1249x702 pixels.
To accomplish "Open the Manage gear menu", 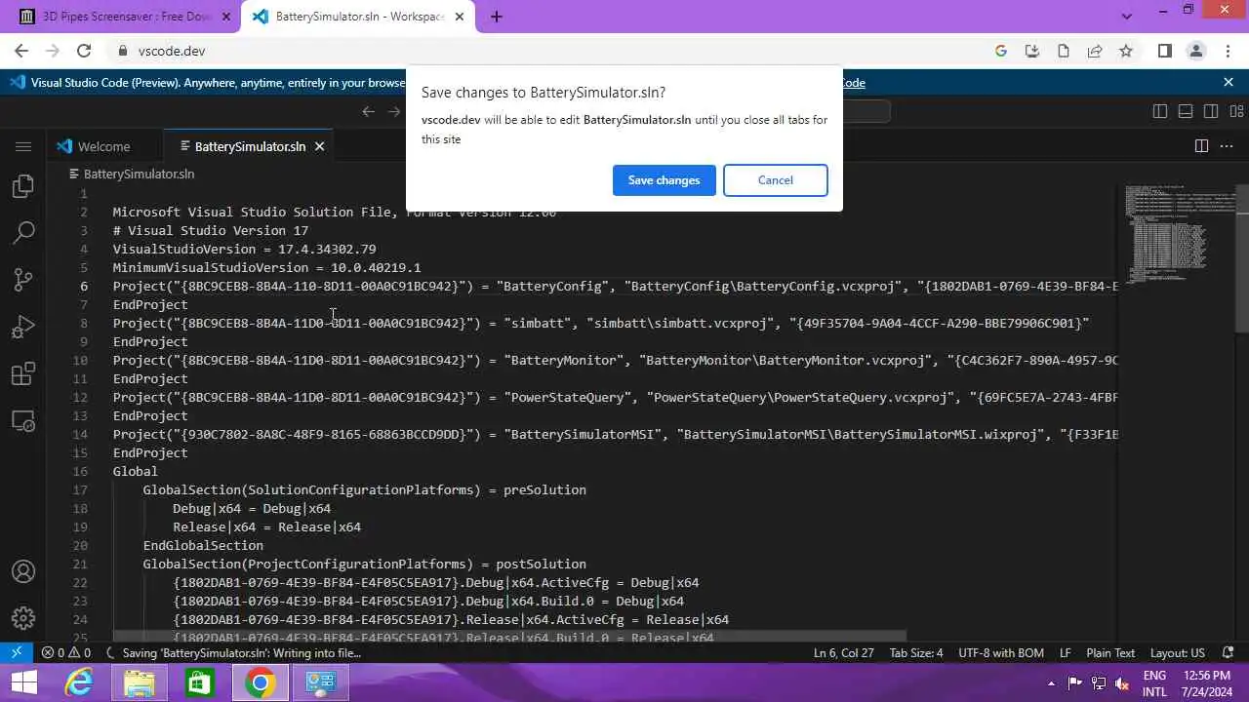I will pos(23,618).
